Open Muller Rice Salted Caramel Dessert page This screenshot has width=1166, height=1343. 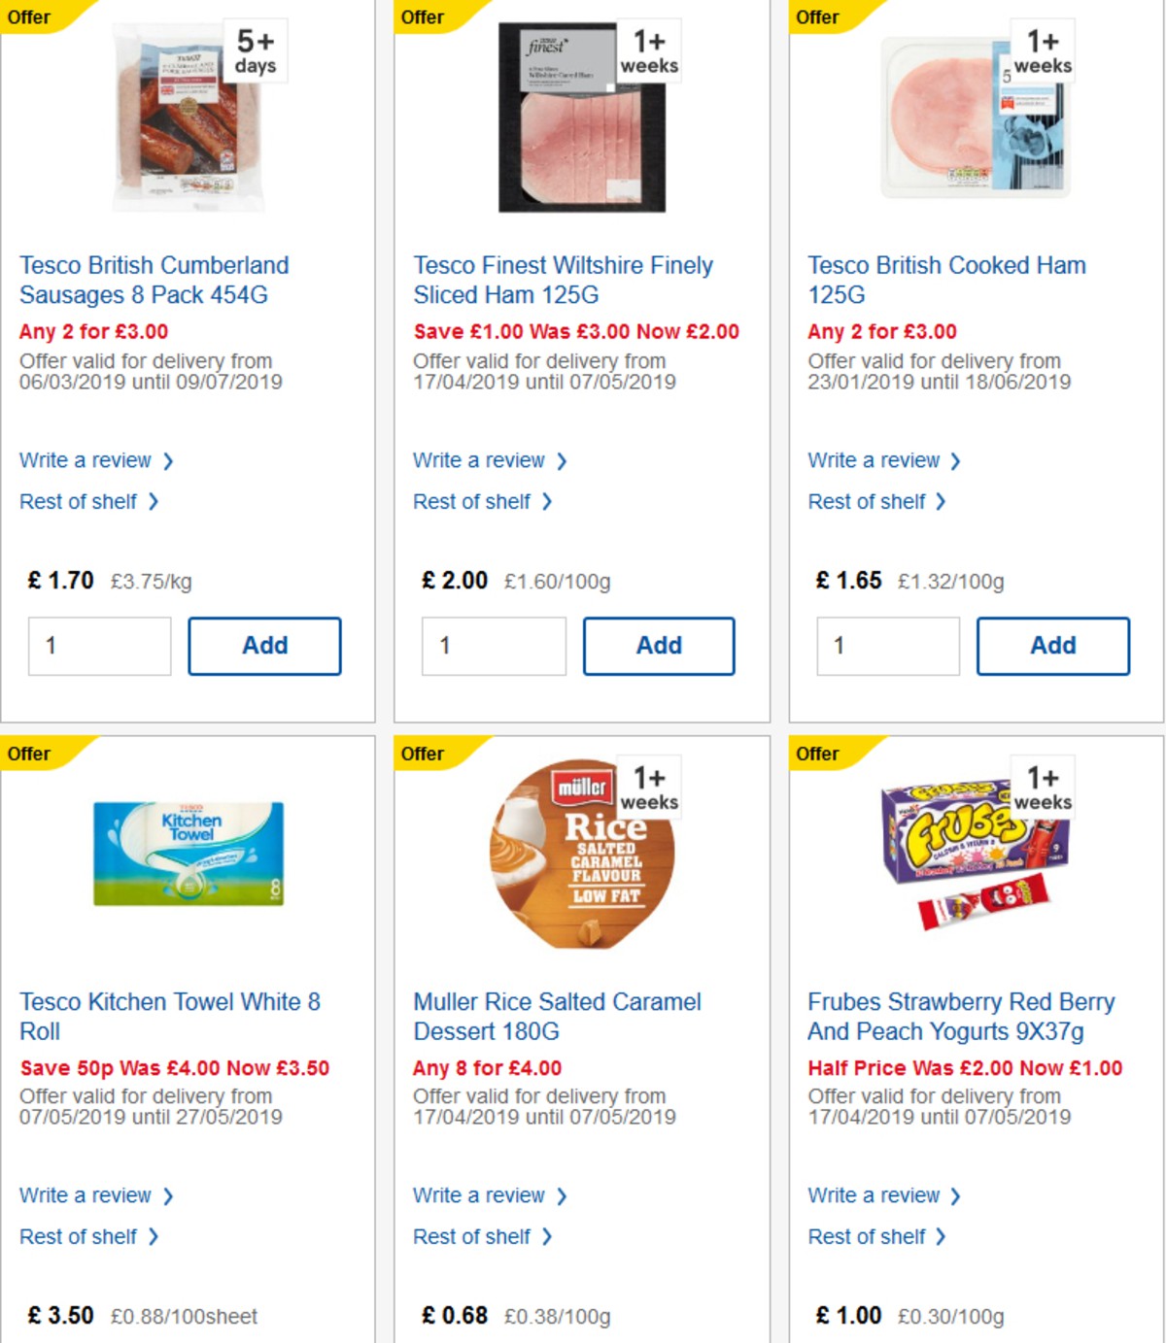point(557,1016)
